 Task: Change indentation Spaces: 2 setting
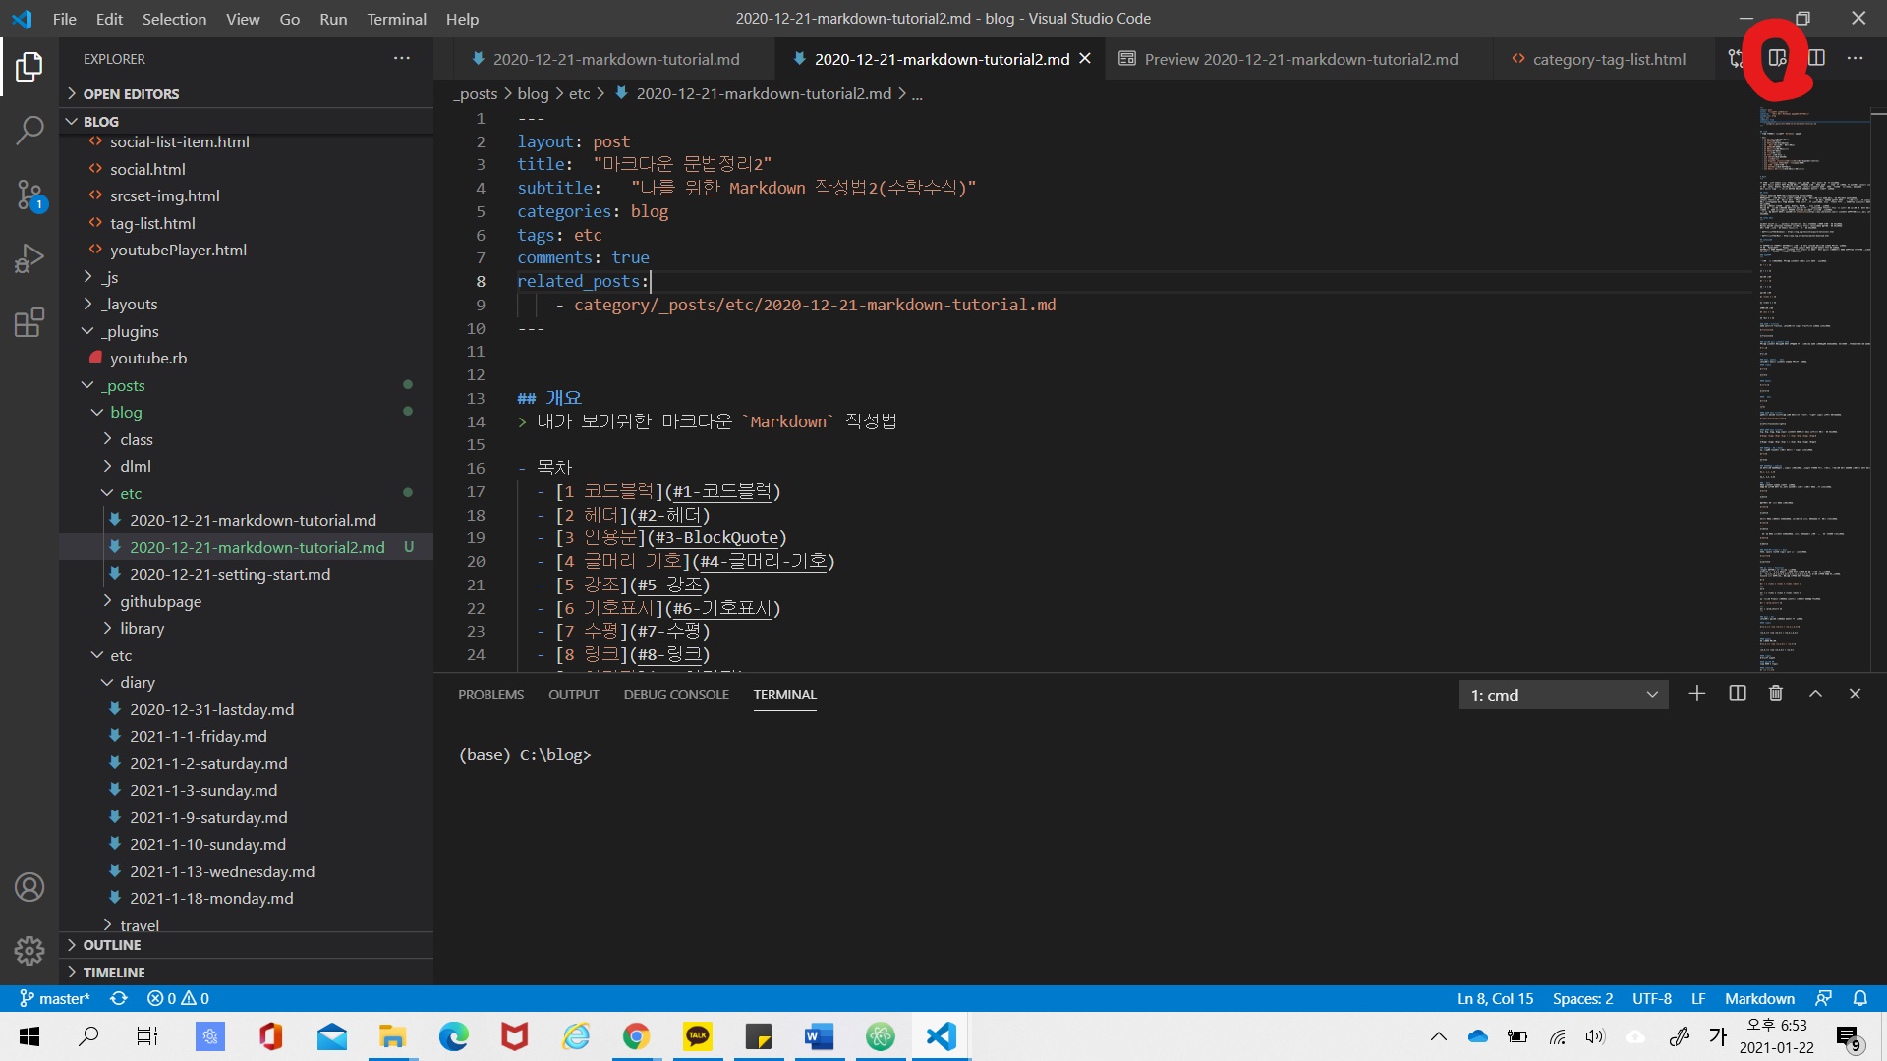pos(1582,998)
